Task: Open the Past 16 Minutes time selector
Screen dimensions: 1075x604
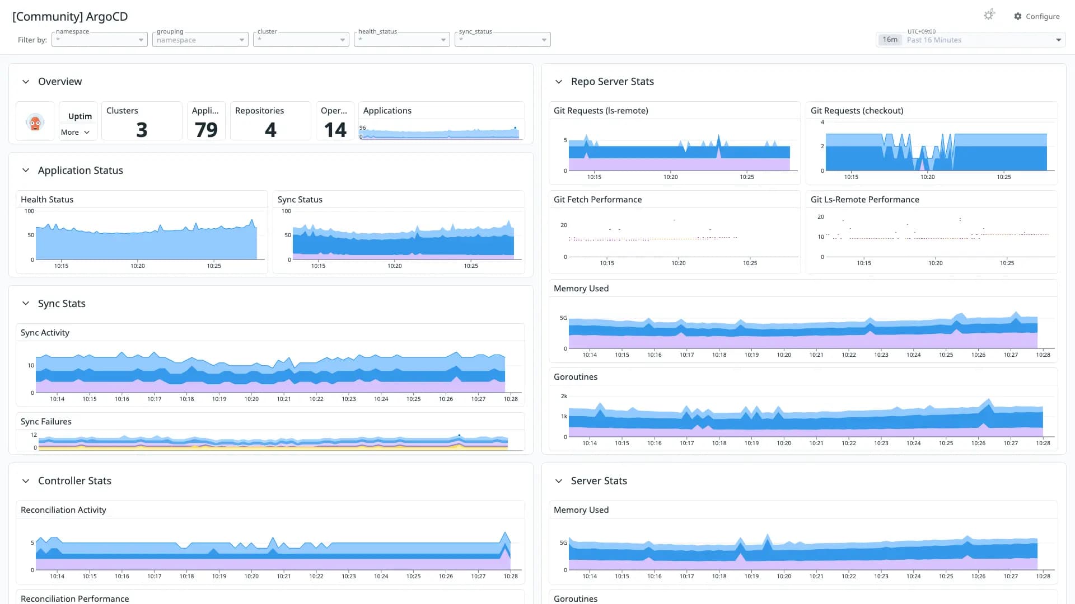Action: pos(971,40)
